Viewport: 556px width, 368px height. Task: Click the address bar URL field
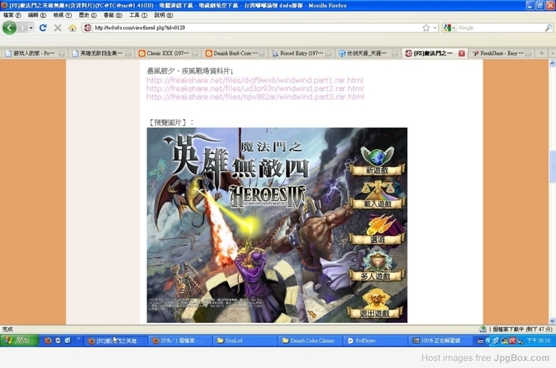pos(250,28)
